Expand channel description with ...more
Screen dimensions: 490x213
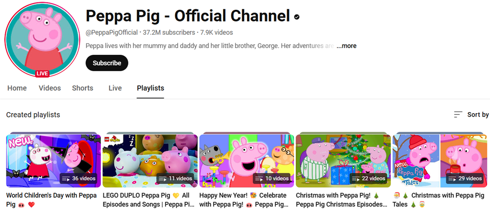pyautogui.click(x=346, y=46)
